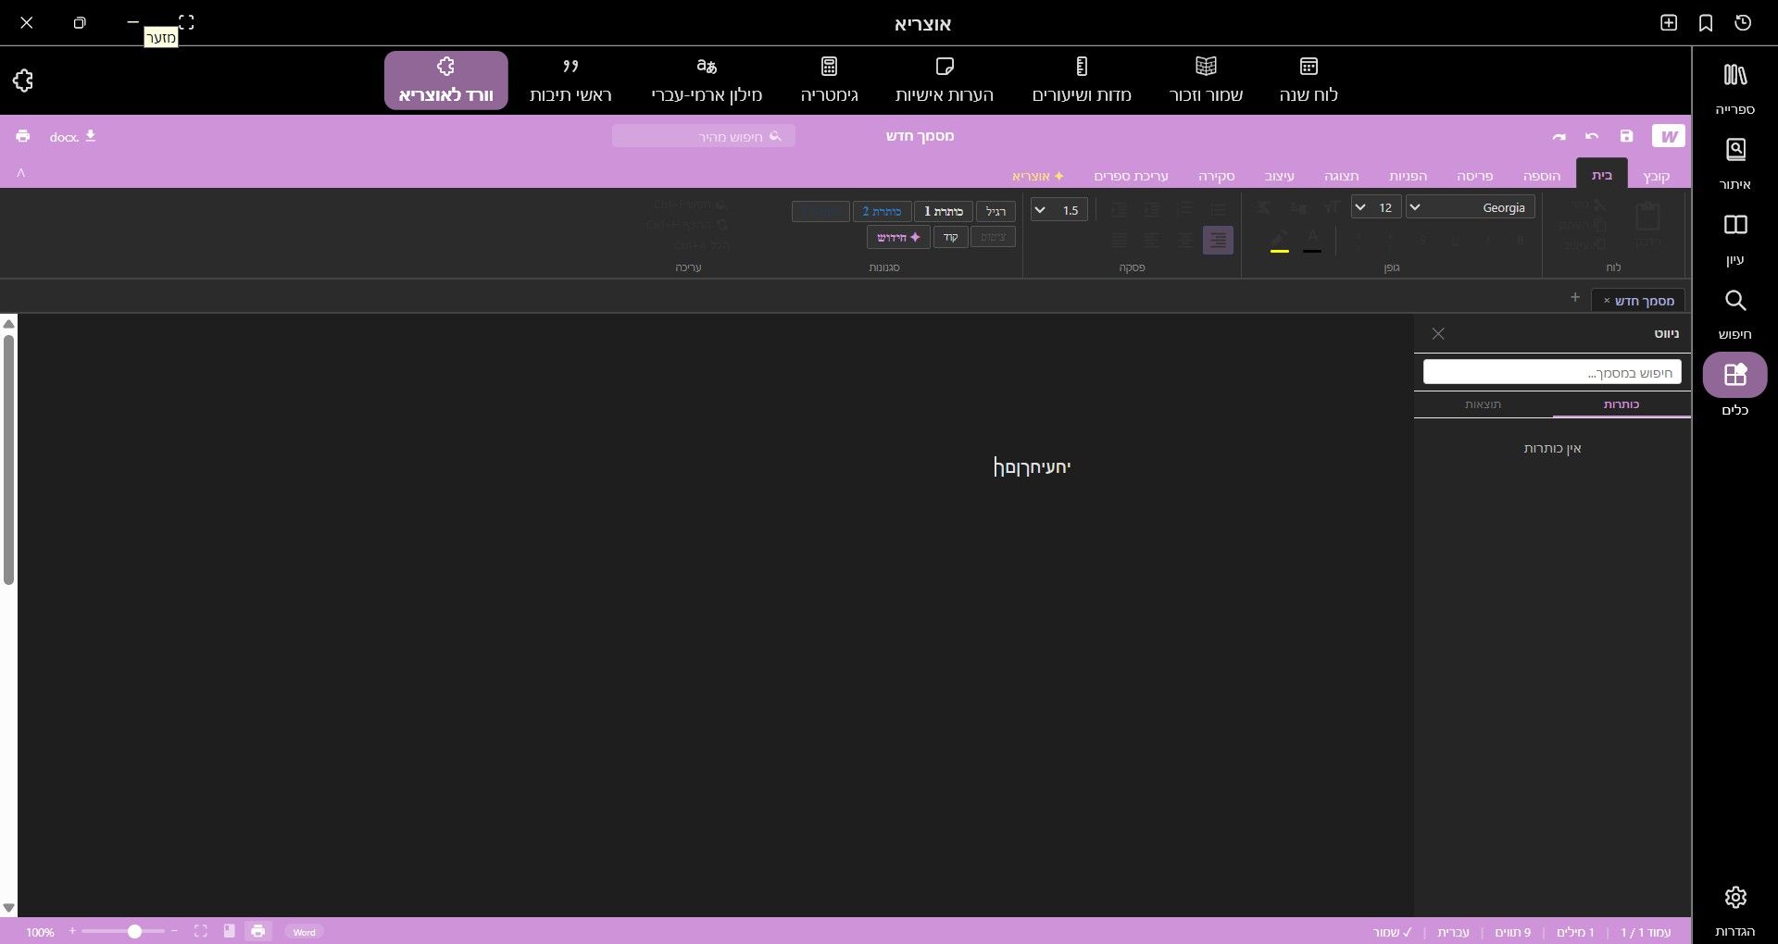Click the zoom slider handle

click(134, 931)
